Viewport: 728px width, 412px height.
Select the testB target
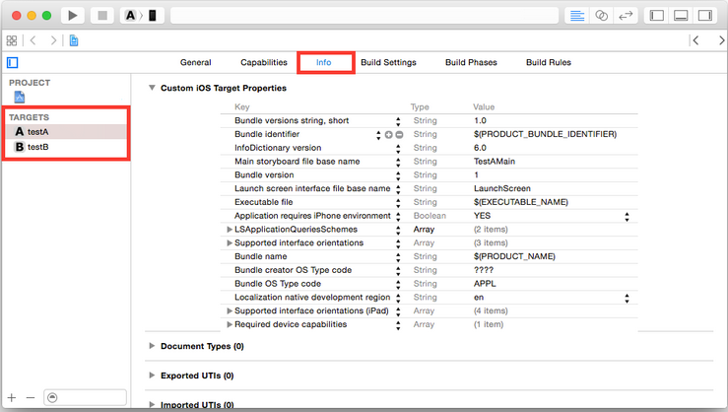37,147
